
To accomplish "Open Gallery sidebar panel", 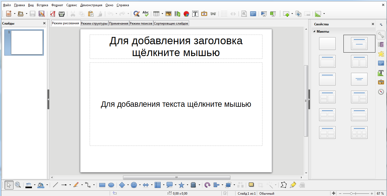I will tap(381, 82).
